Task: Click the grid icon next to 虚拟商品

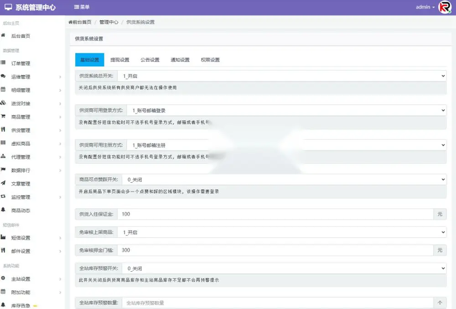Action: tap(3, 143)
